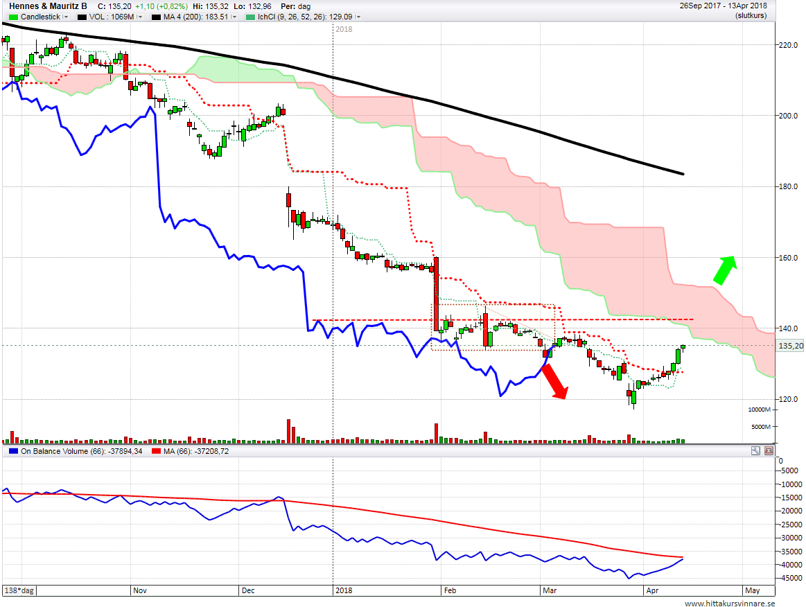The height and width of the screenshot is (607, 806).
Task: Click the green IchCl color swatch
Action: [250, 17]
